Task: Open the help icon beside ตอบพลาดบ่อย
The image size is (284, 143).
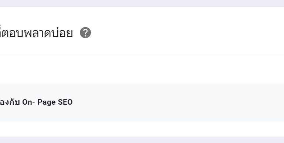Action: click(x=85, y=33)
